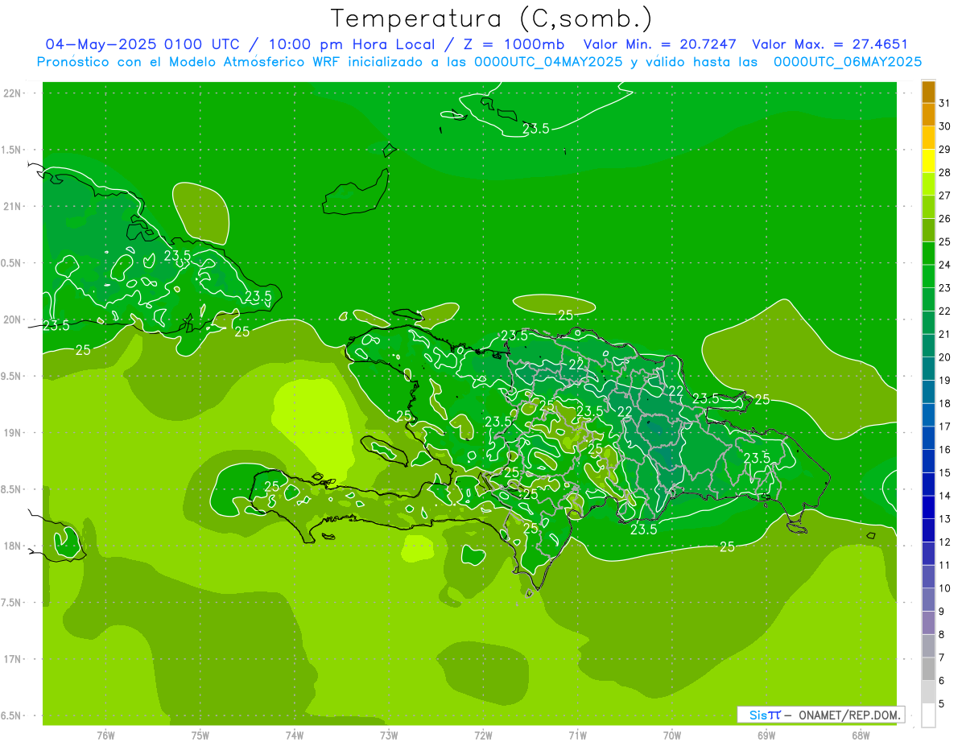Pick the legend swatch between 21 and 22
The width and height of the screenshot is (966, 746).
coord(928,323)
